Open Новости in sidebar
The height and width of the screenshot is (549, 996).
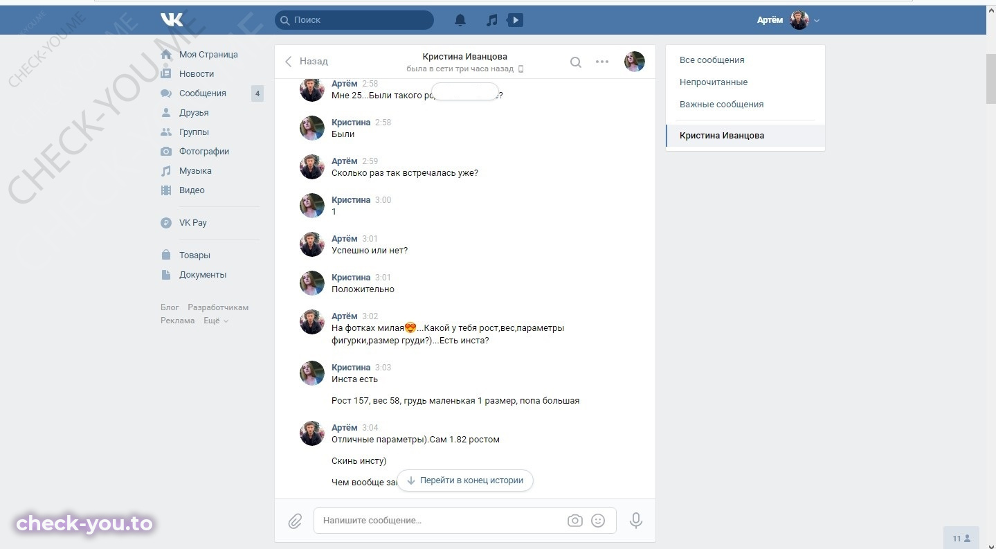click(x=197, y=74)
